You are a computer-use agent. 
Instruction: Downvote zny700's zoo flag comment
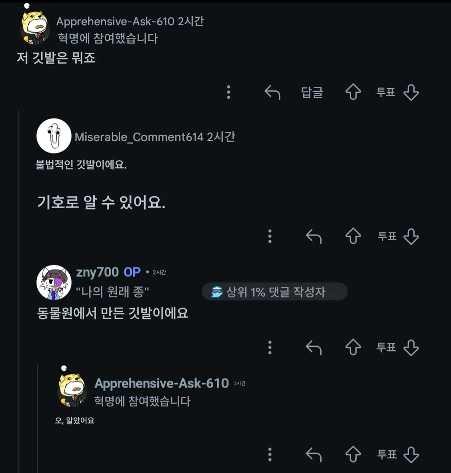[411, 347]
